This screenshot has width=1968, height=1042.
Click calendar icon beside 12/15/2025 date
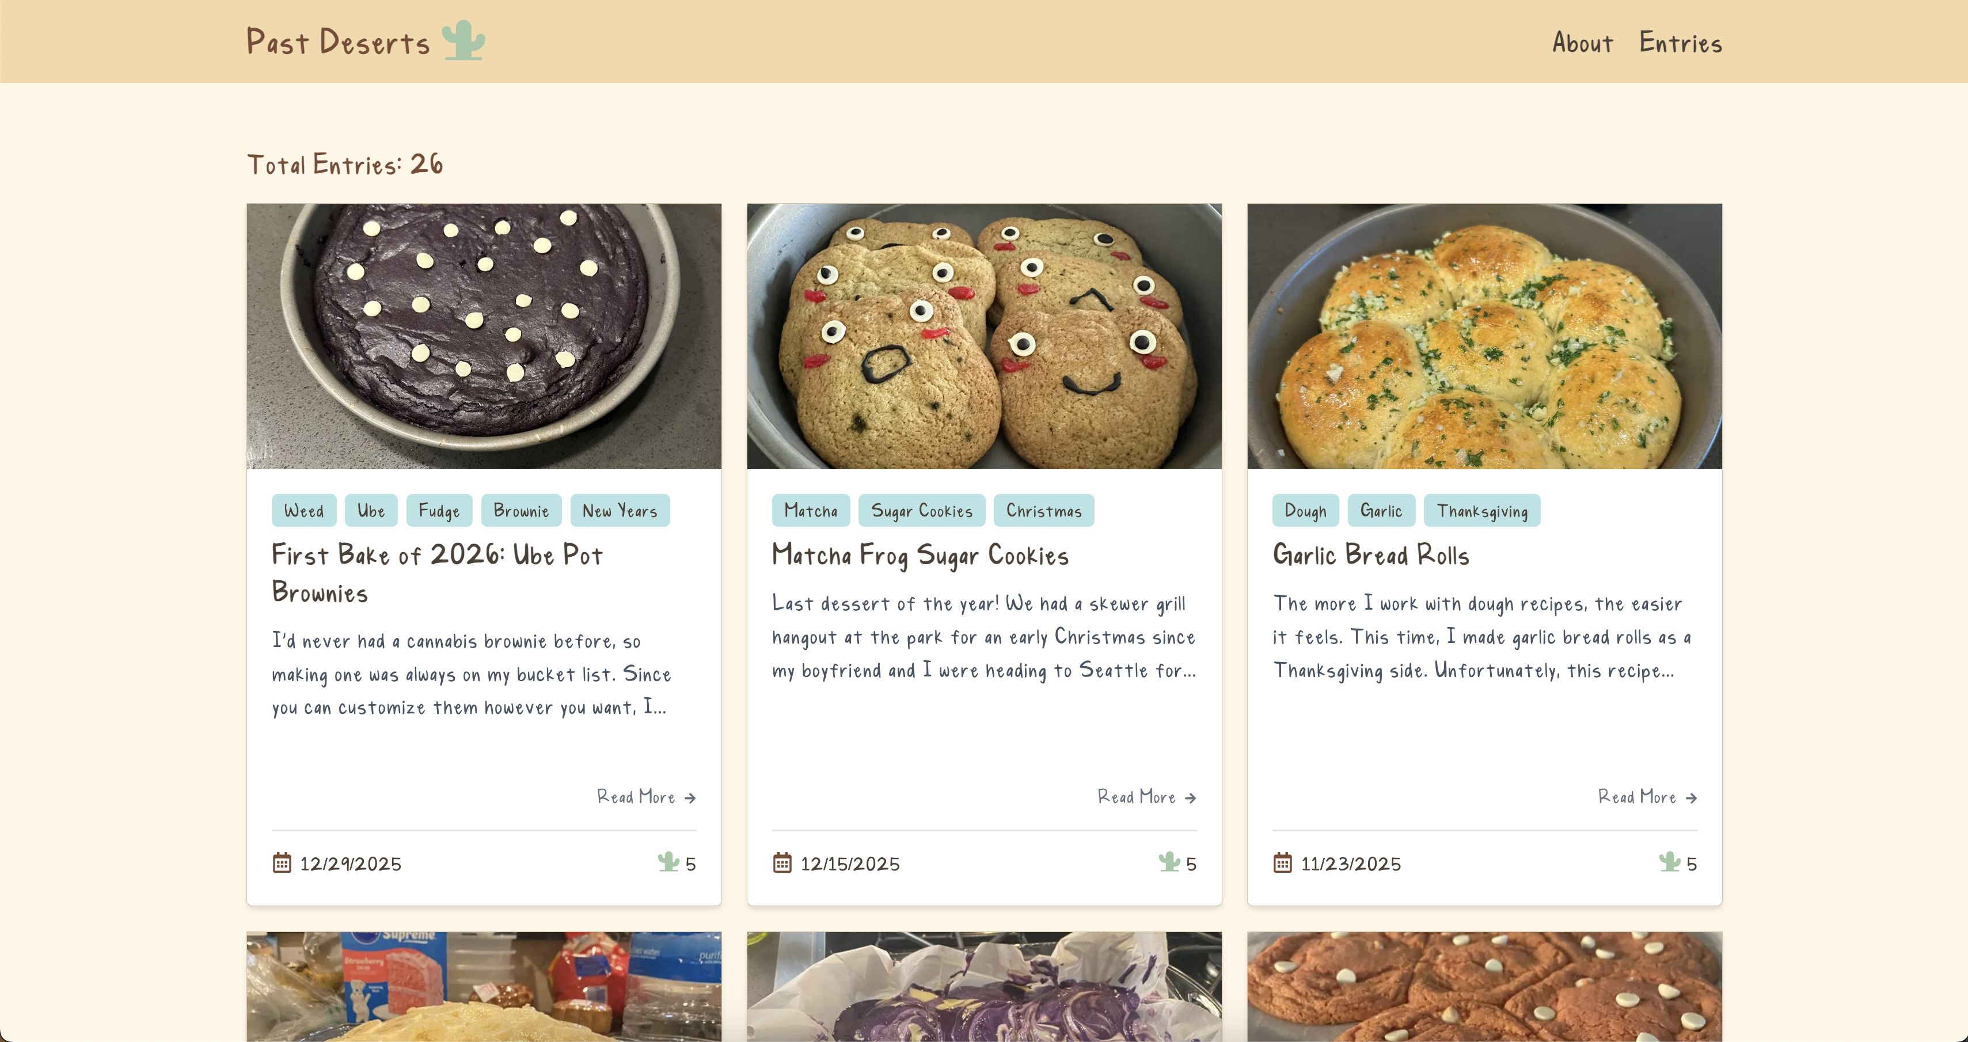(781, 862)
